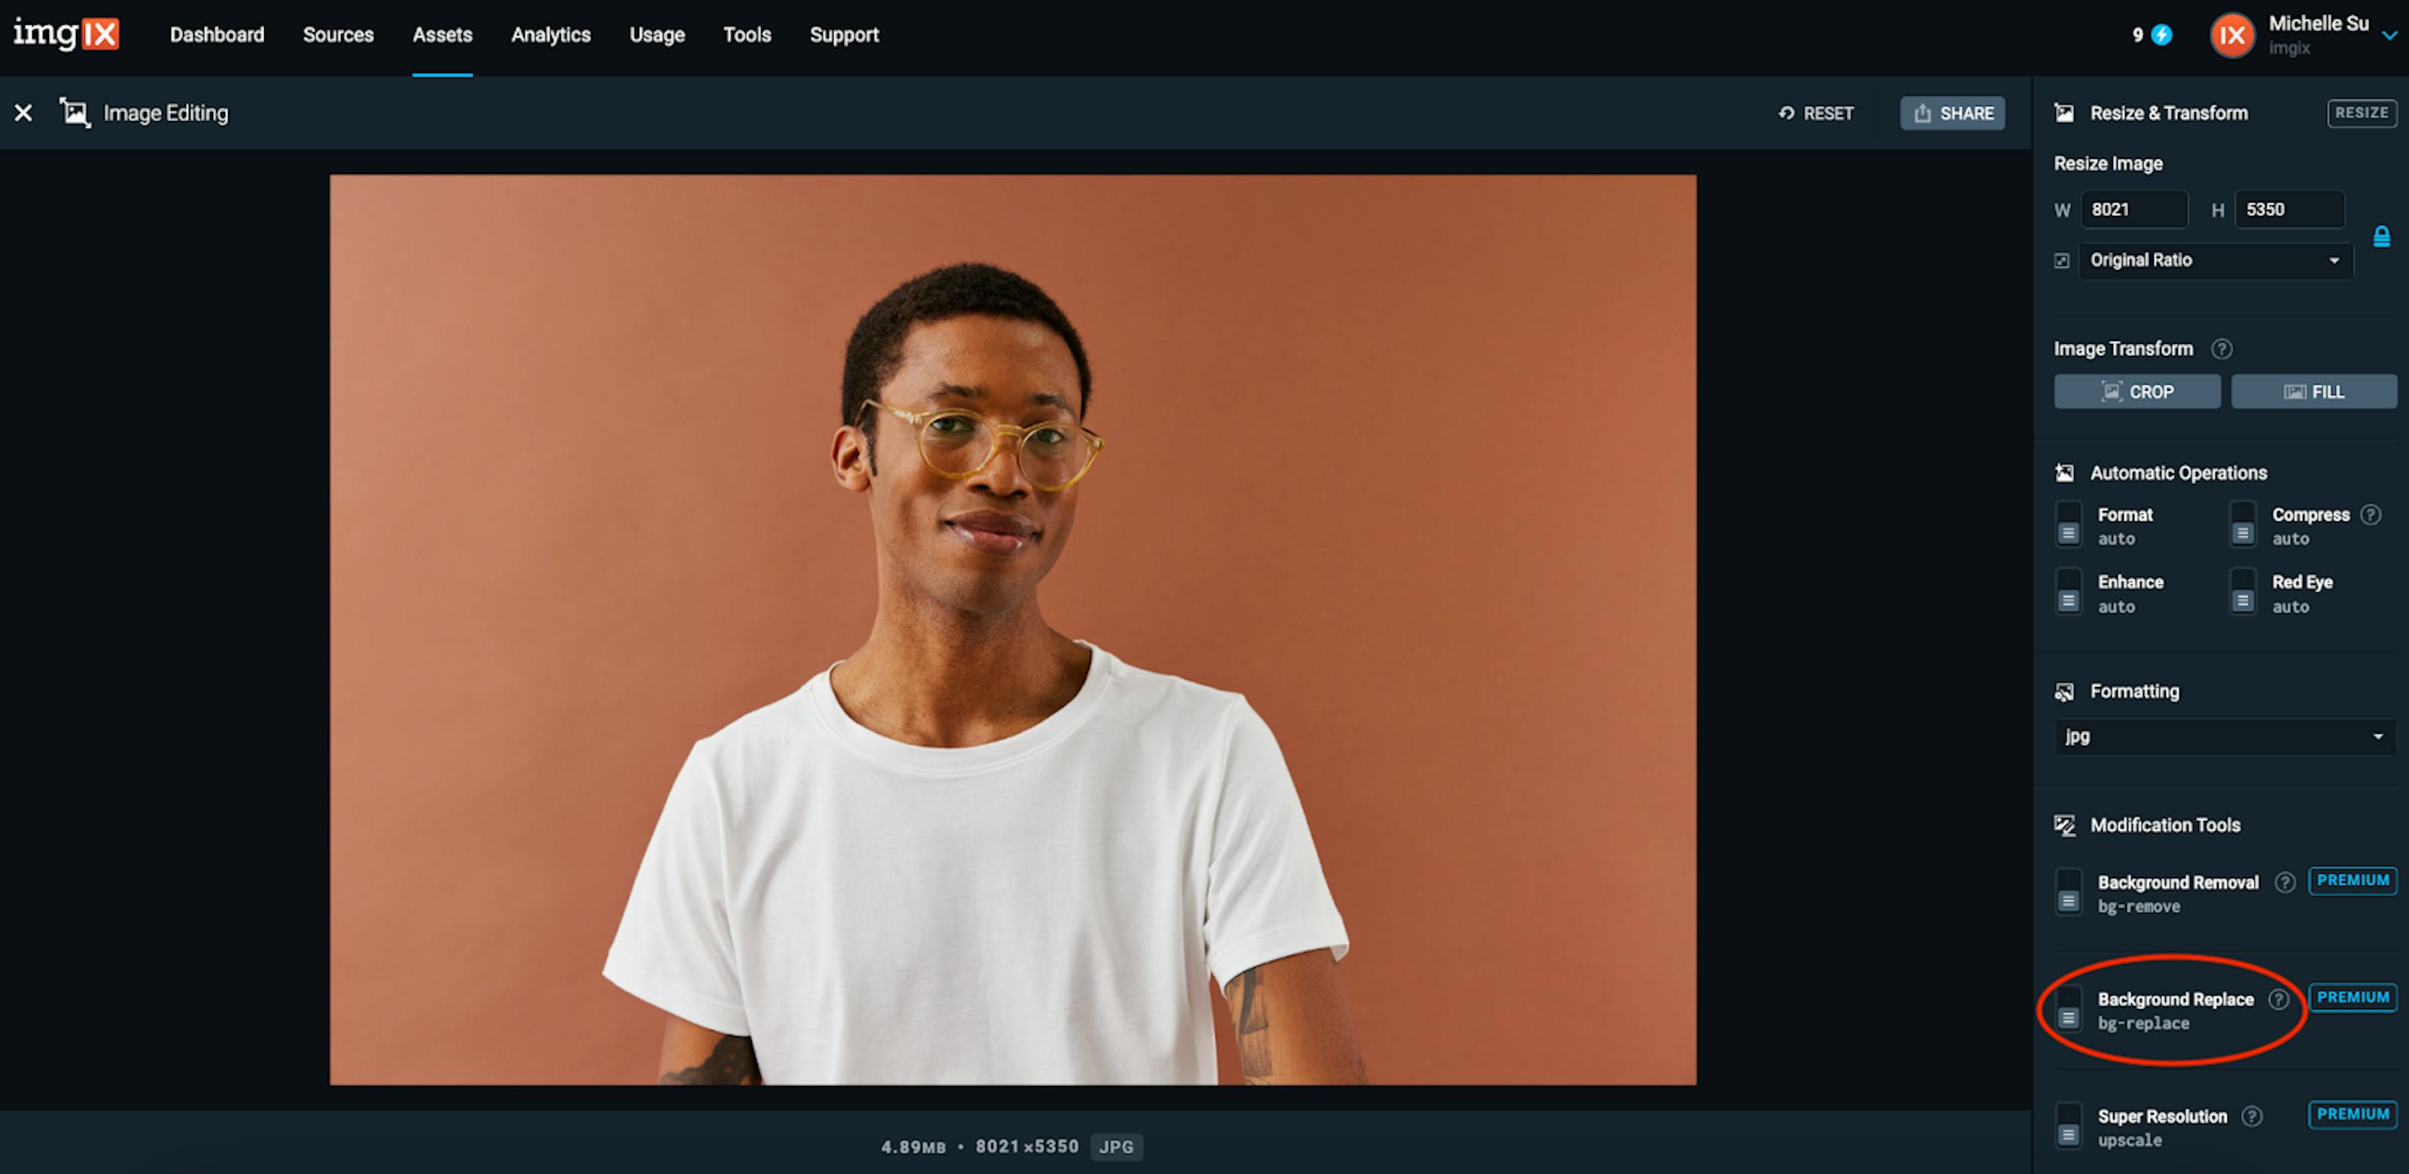Open the Background Removal help icon
This screenshot has width=2409, height=1174.
coord(2284,882)
